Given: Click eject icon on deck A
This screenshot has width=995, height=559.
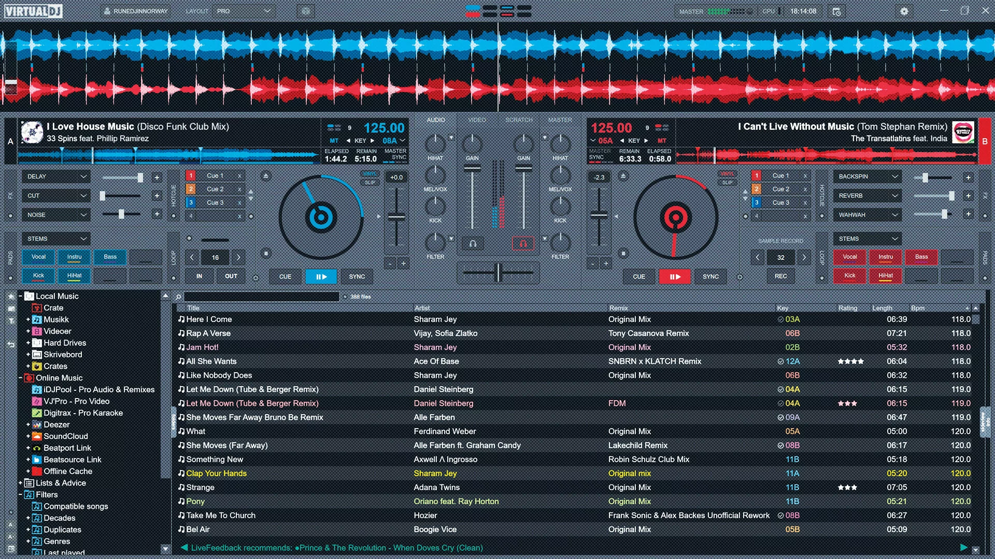Looking at the screenshot, I should 265,176.
